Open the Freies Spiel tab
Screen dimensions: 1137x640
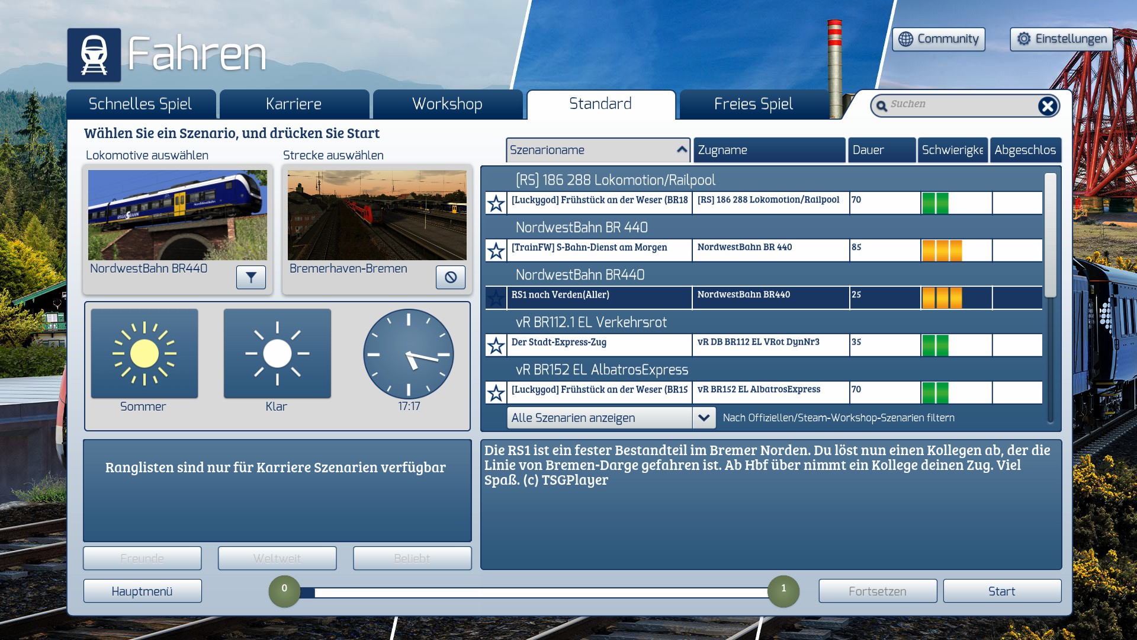[753, 104]
